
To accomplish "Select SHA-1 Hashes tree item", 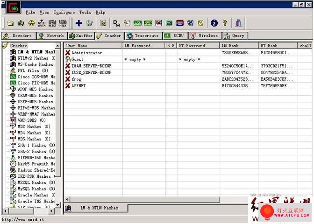I will click(32, 145).
